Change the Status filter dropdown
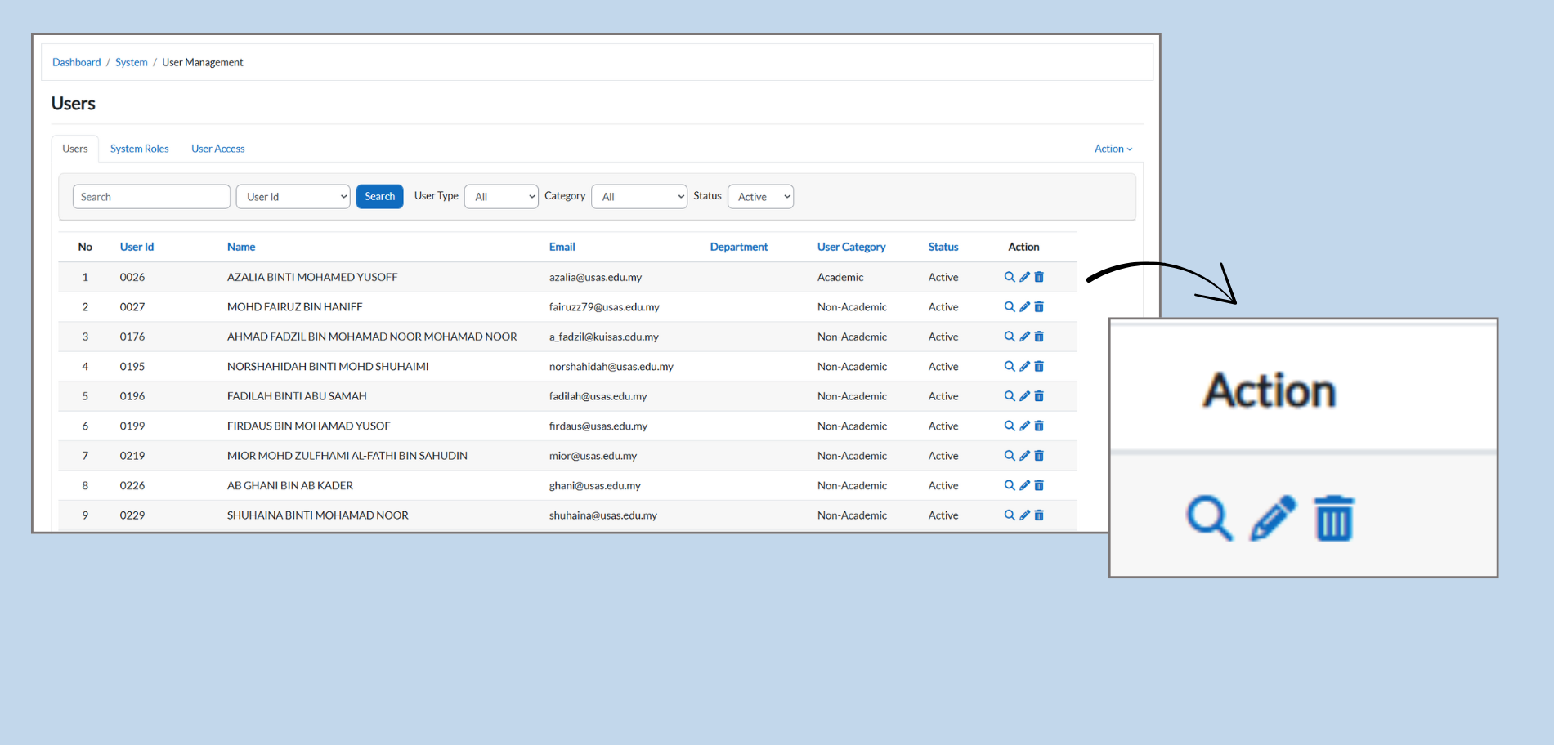This screenshot has height=745, width=1554. tap(760, 197)
